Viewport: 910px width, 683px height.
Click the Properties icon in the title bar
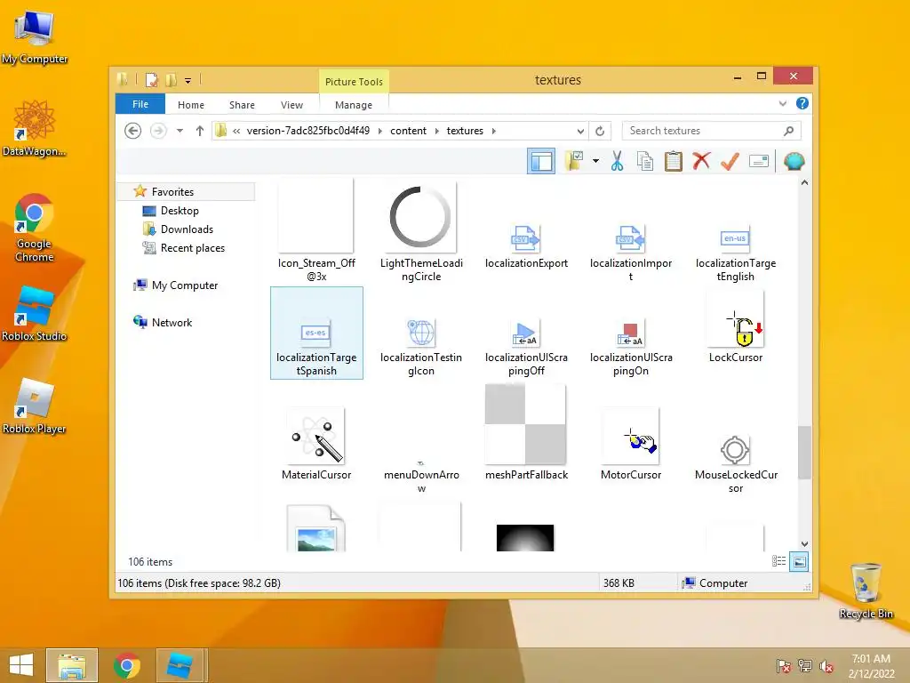(x=151, y=79)
